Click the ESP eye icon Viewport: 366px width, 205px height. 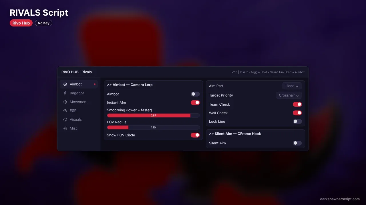tap(65, 111)
